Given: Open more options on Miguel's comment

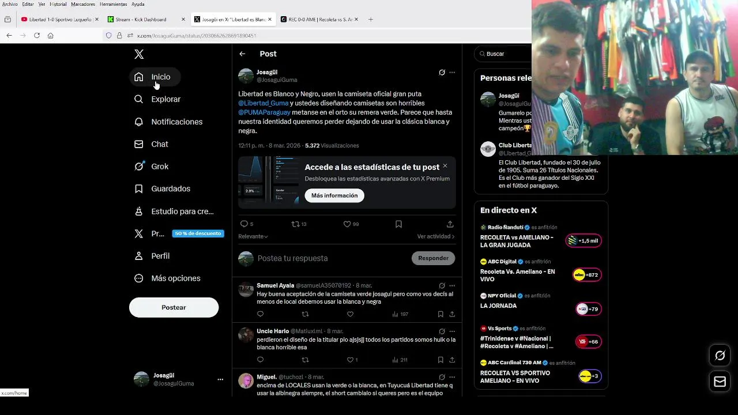Looking at the screenshot, I should pyautogui.click(x=452, y=377).
